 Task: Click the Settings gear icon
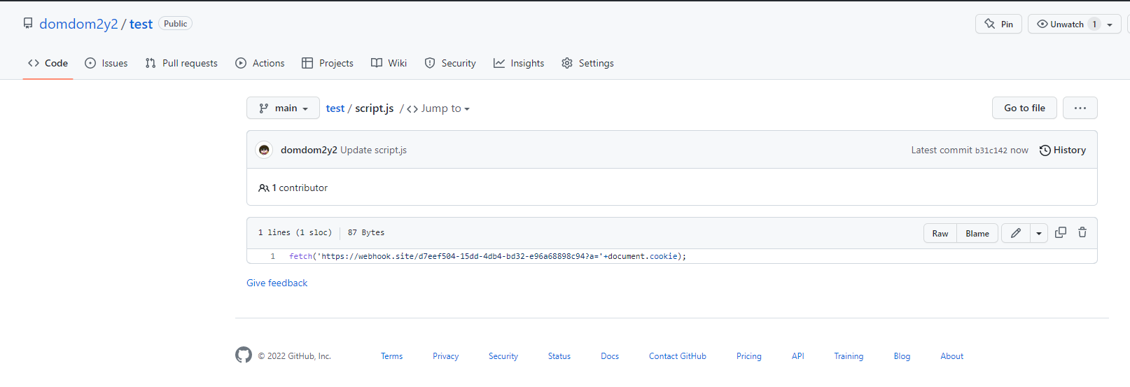[567, 63]
